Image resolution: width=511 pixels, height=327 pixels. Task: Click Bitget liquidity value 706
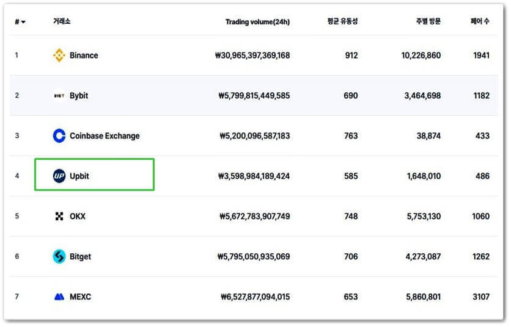click(x=351, y=257)
